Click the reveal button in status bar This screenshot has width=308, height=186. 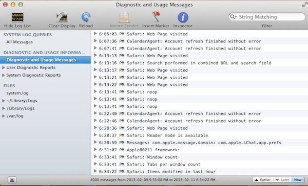12,180
